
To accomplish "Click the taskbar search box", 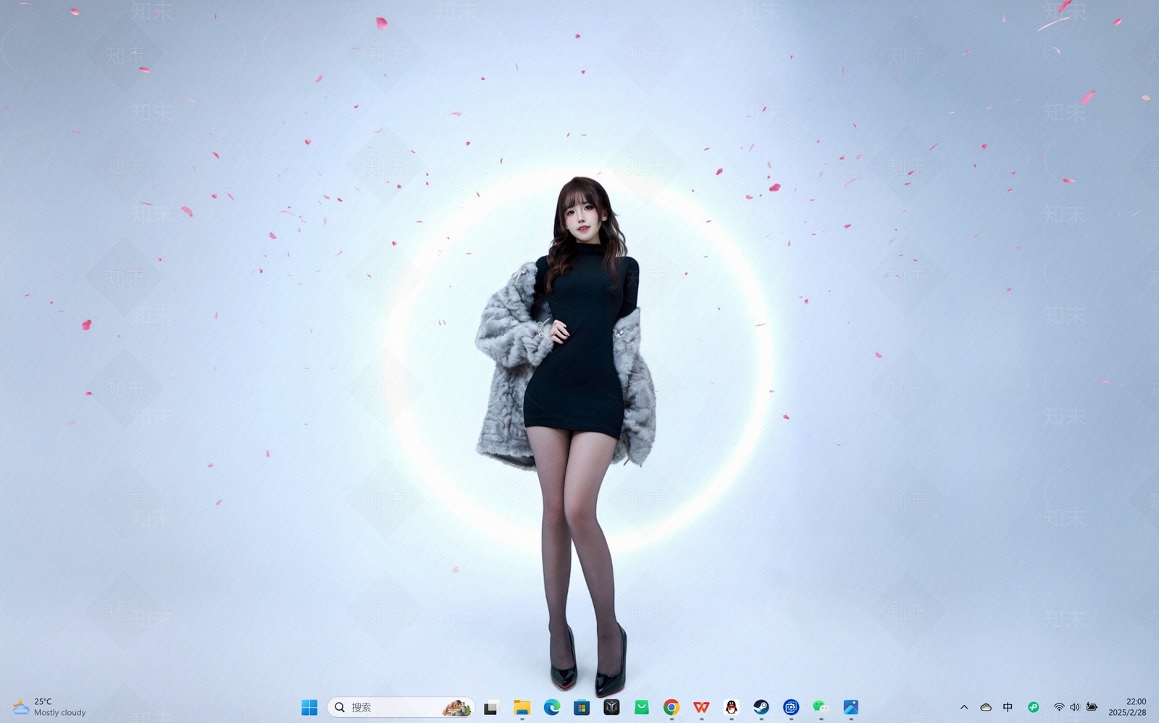I will 401,707.
